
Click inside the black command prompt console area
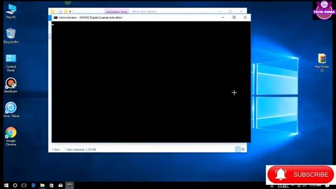pyautogui.click(x=151, y=82)
